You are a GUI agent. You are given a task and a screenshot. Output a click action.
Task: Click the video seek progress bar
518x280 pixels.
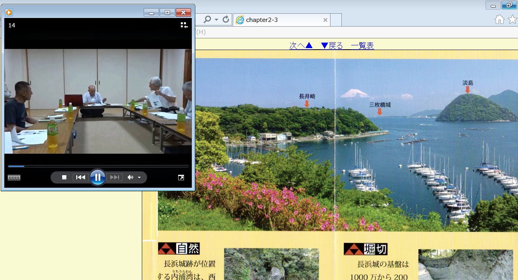click(x=98, y=166)
